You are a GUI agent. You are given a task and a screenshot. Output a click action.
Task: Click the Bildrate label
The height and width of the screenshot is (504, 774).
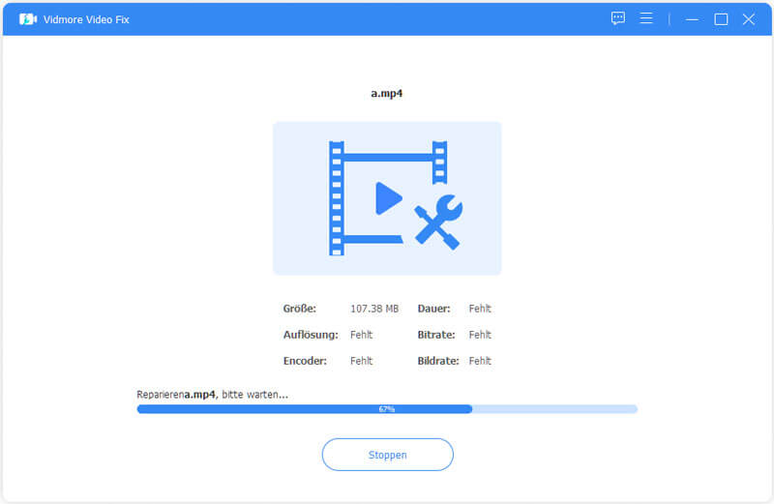click(x=438, y=361)
